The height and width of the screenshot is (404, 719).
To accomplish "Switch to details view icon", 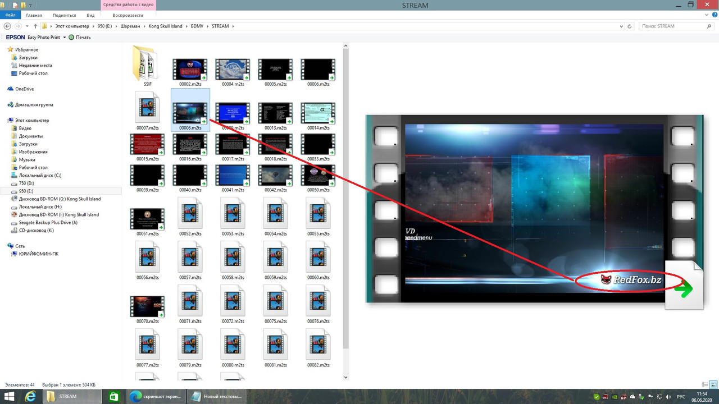I will click(706, 385).
